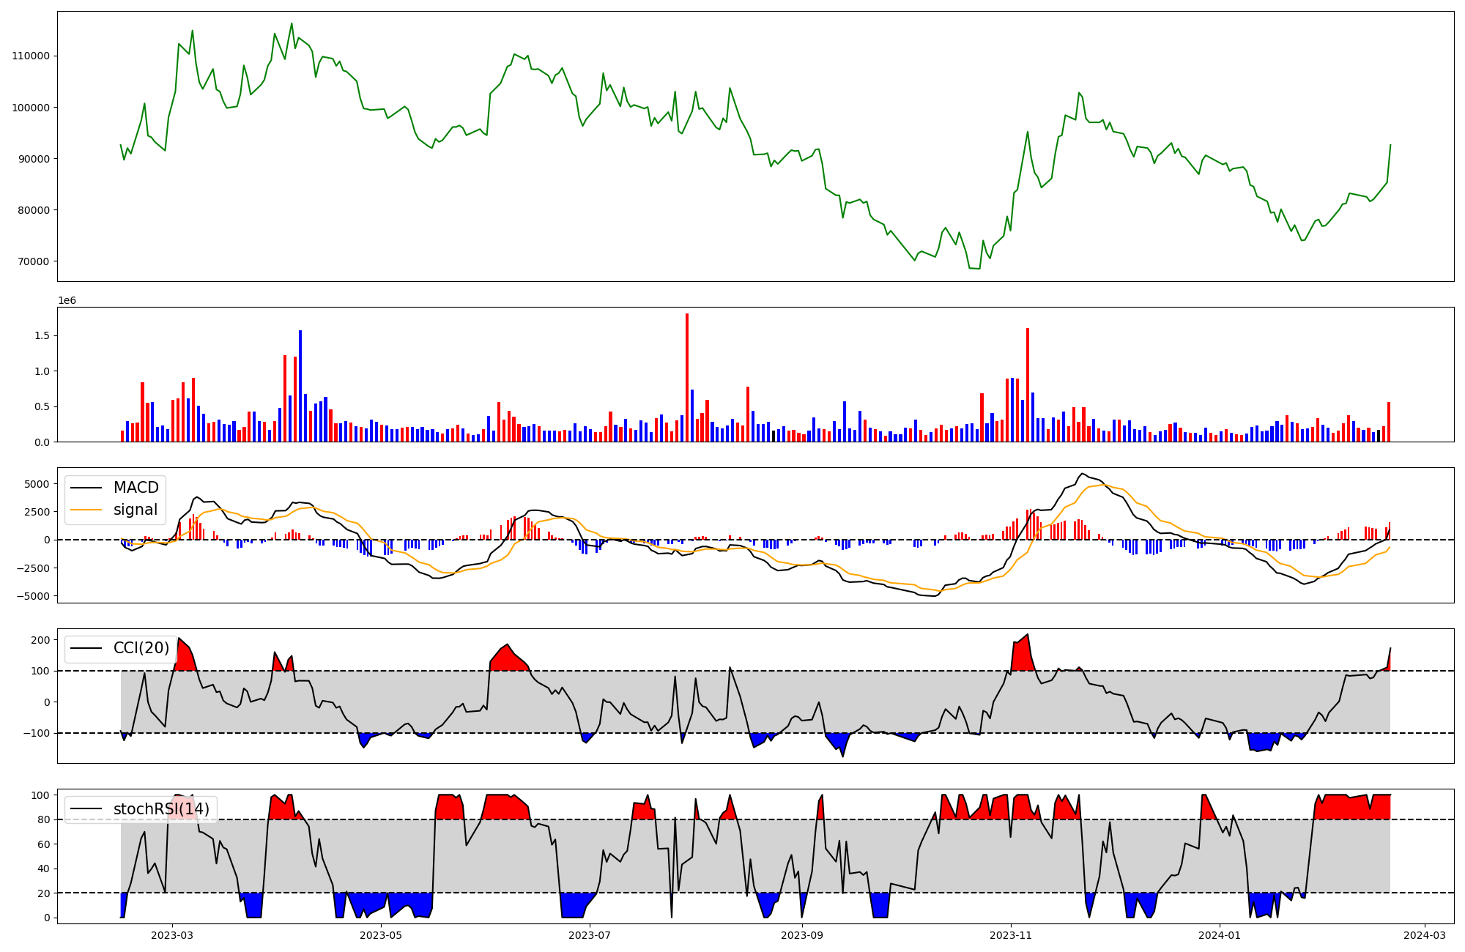Click the 2023-05 date axis label
Viewport: 1465px width, 952px height.
click(x=381, y=934)
